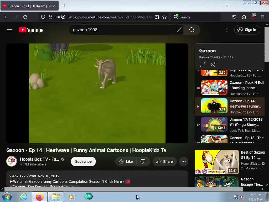The height and width of the screenshot is (202, 269).
Task: List all tabs dropdown arrow
Action: [x=227, y=6]
